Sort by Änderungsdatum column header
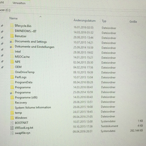 85,21
